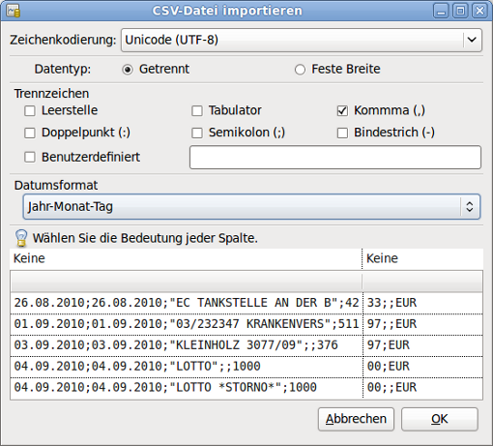The width and height of the screenshot is (493, 446).
Task: Select the Getrennt data type radio button
Action: click(128, 70)
